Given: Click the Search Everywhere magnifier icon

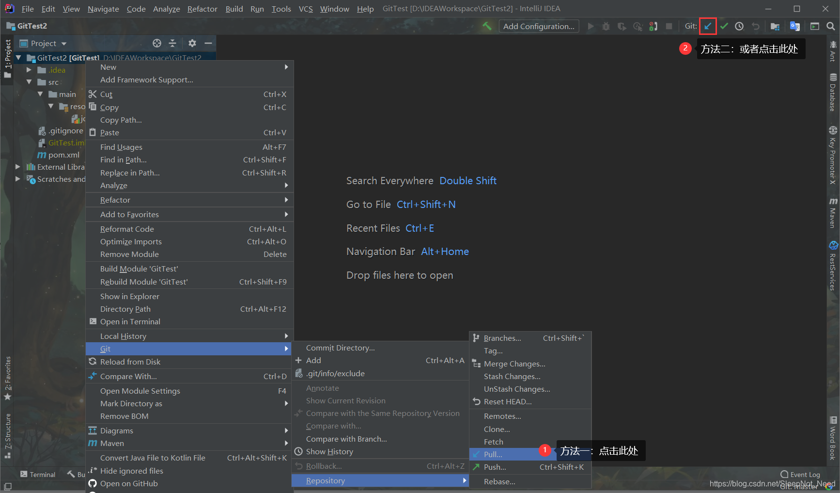Looking at the screenshot, I should (x=830, y=26).
